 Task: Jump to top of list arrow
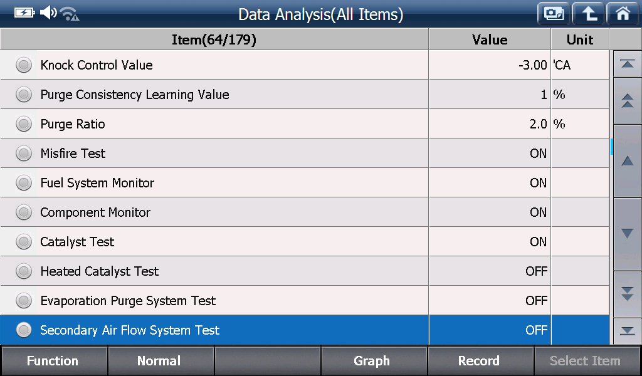click(627, 64)
